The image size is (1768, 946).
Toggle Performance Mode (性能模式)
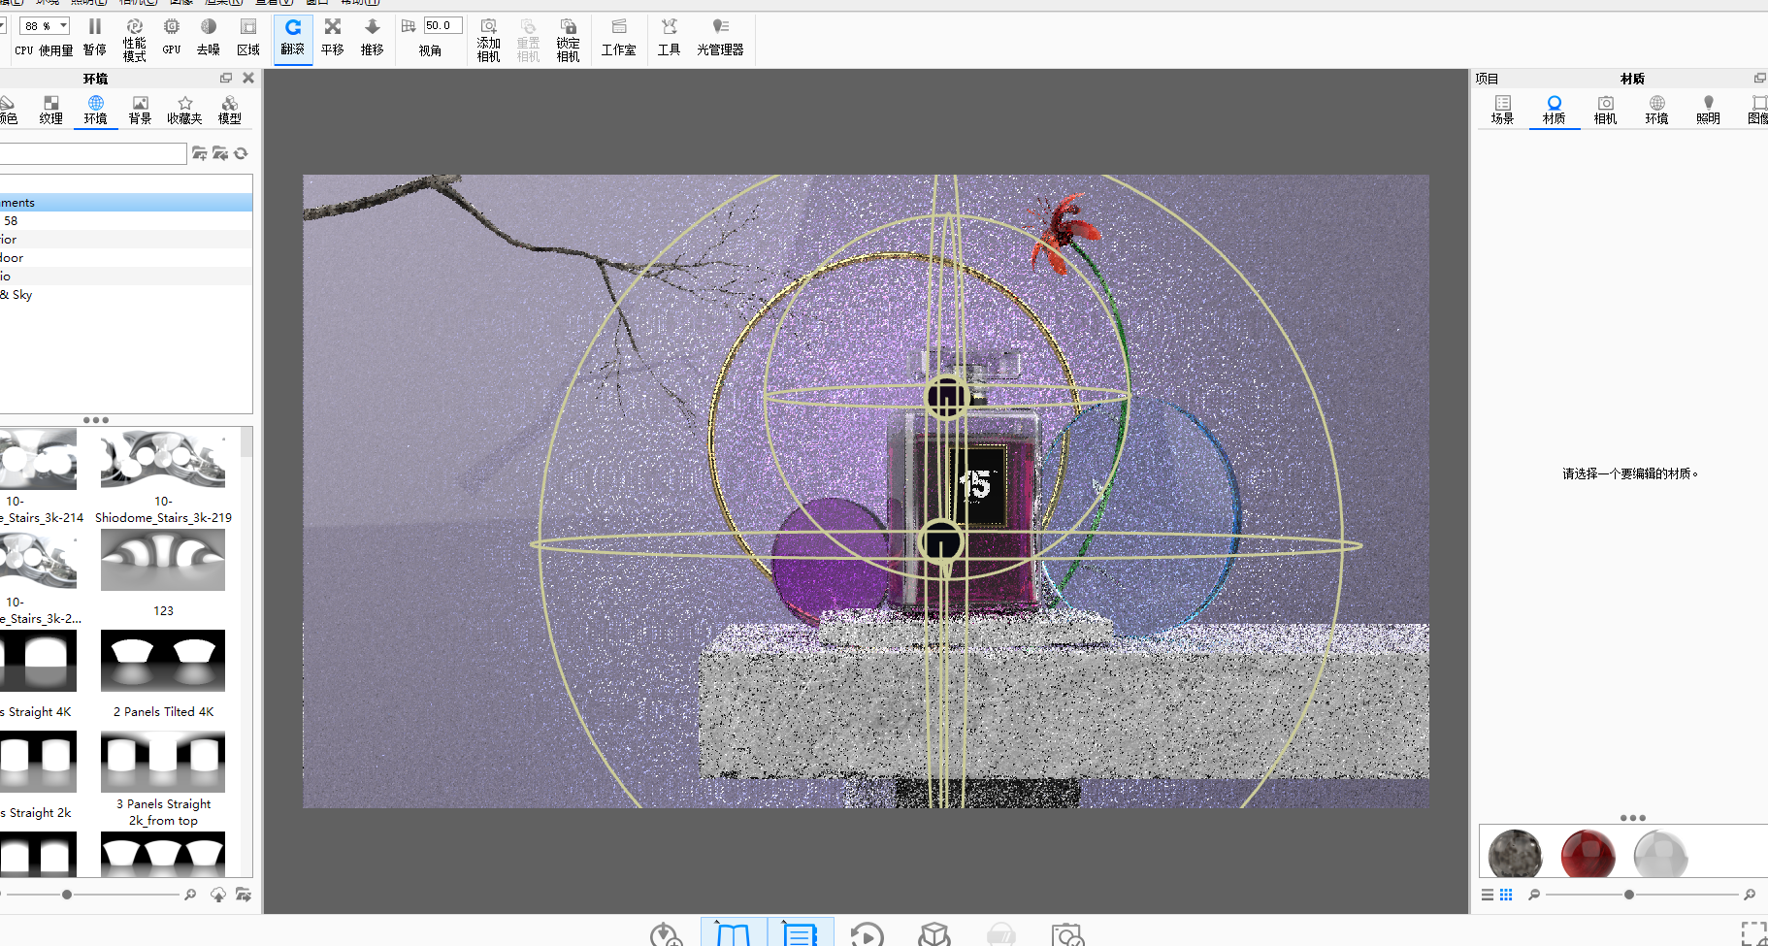click(134, 39)
